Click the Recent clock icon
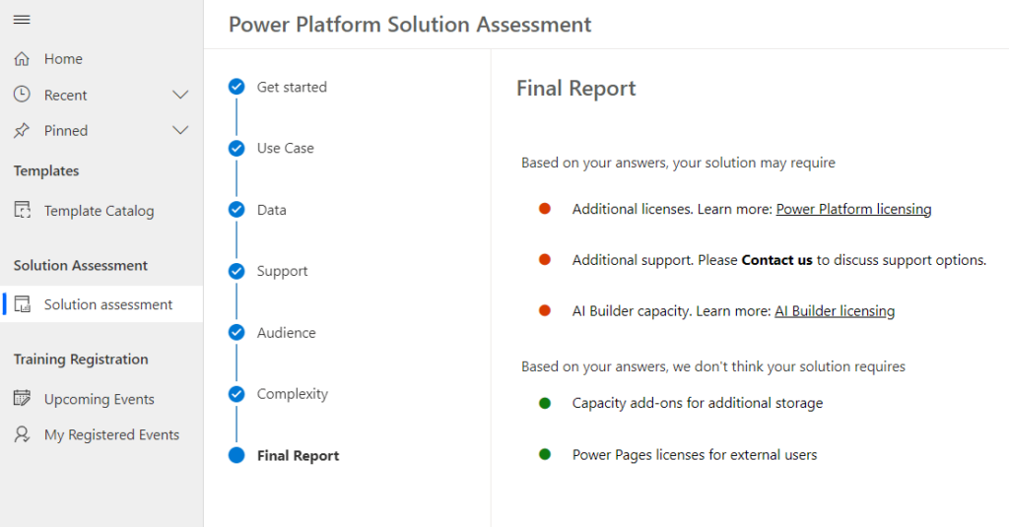 click(x=22, y=95)
